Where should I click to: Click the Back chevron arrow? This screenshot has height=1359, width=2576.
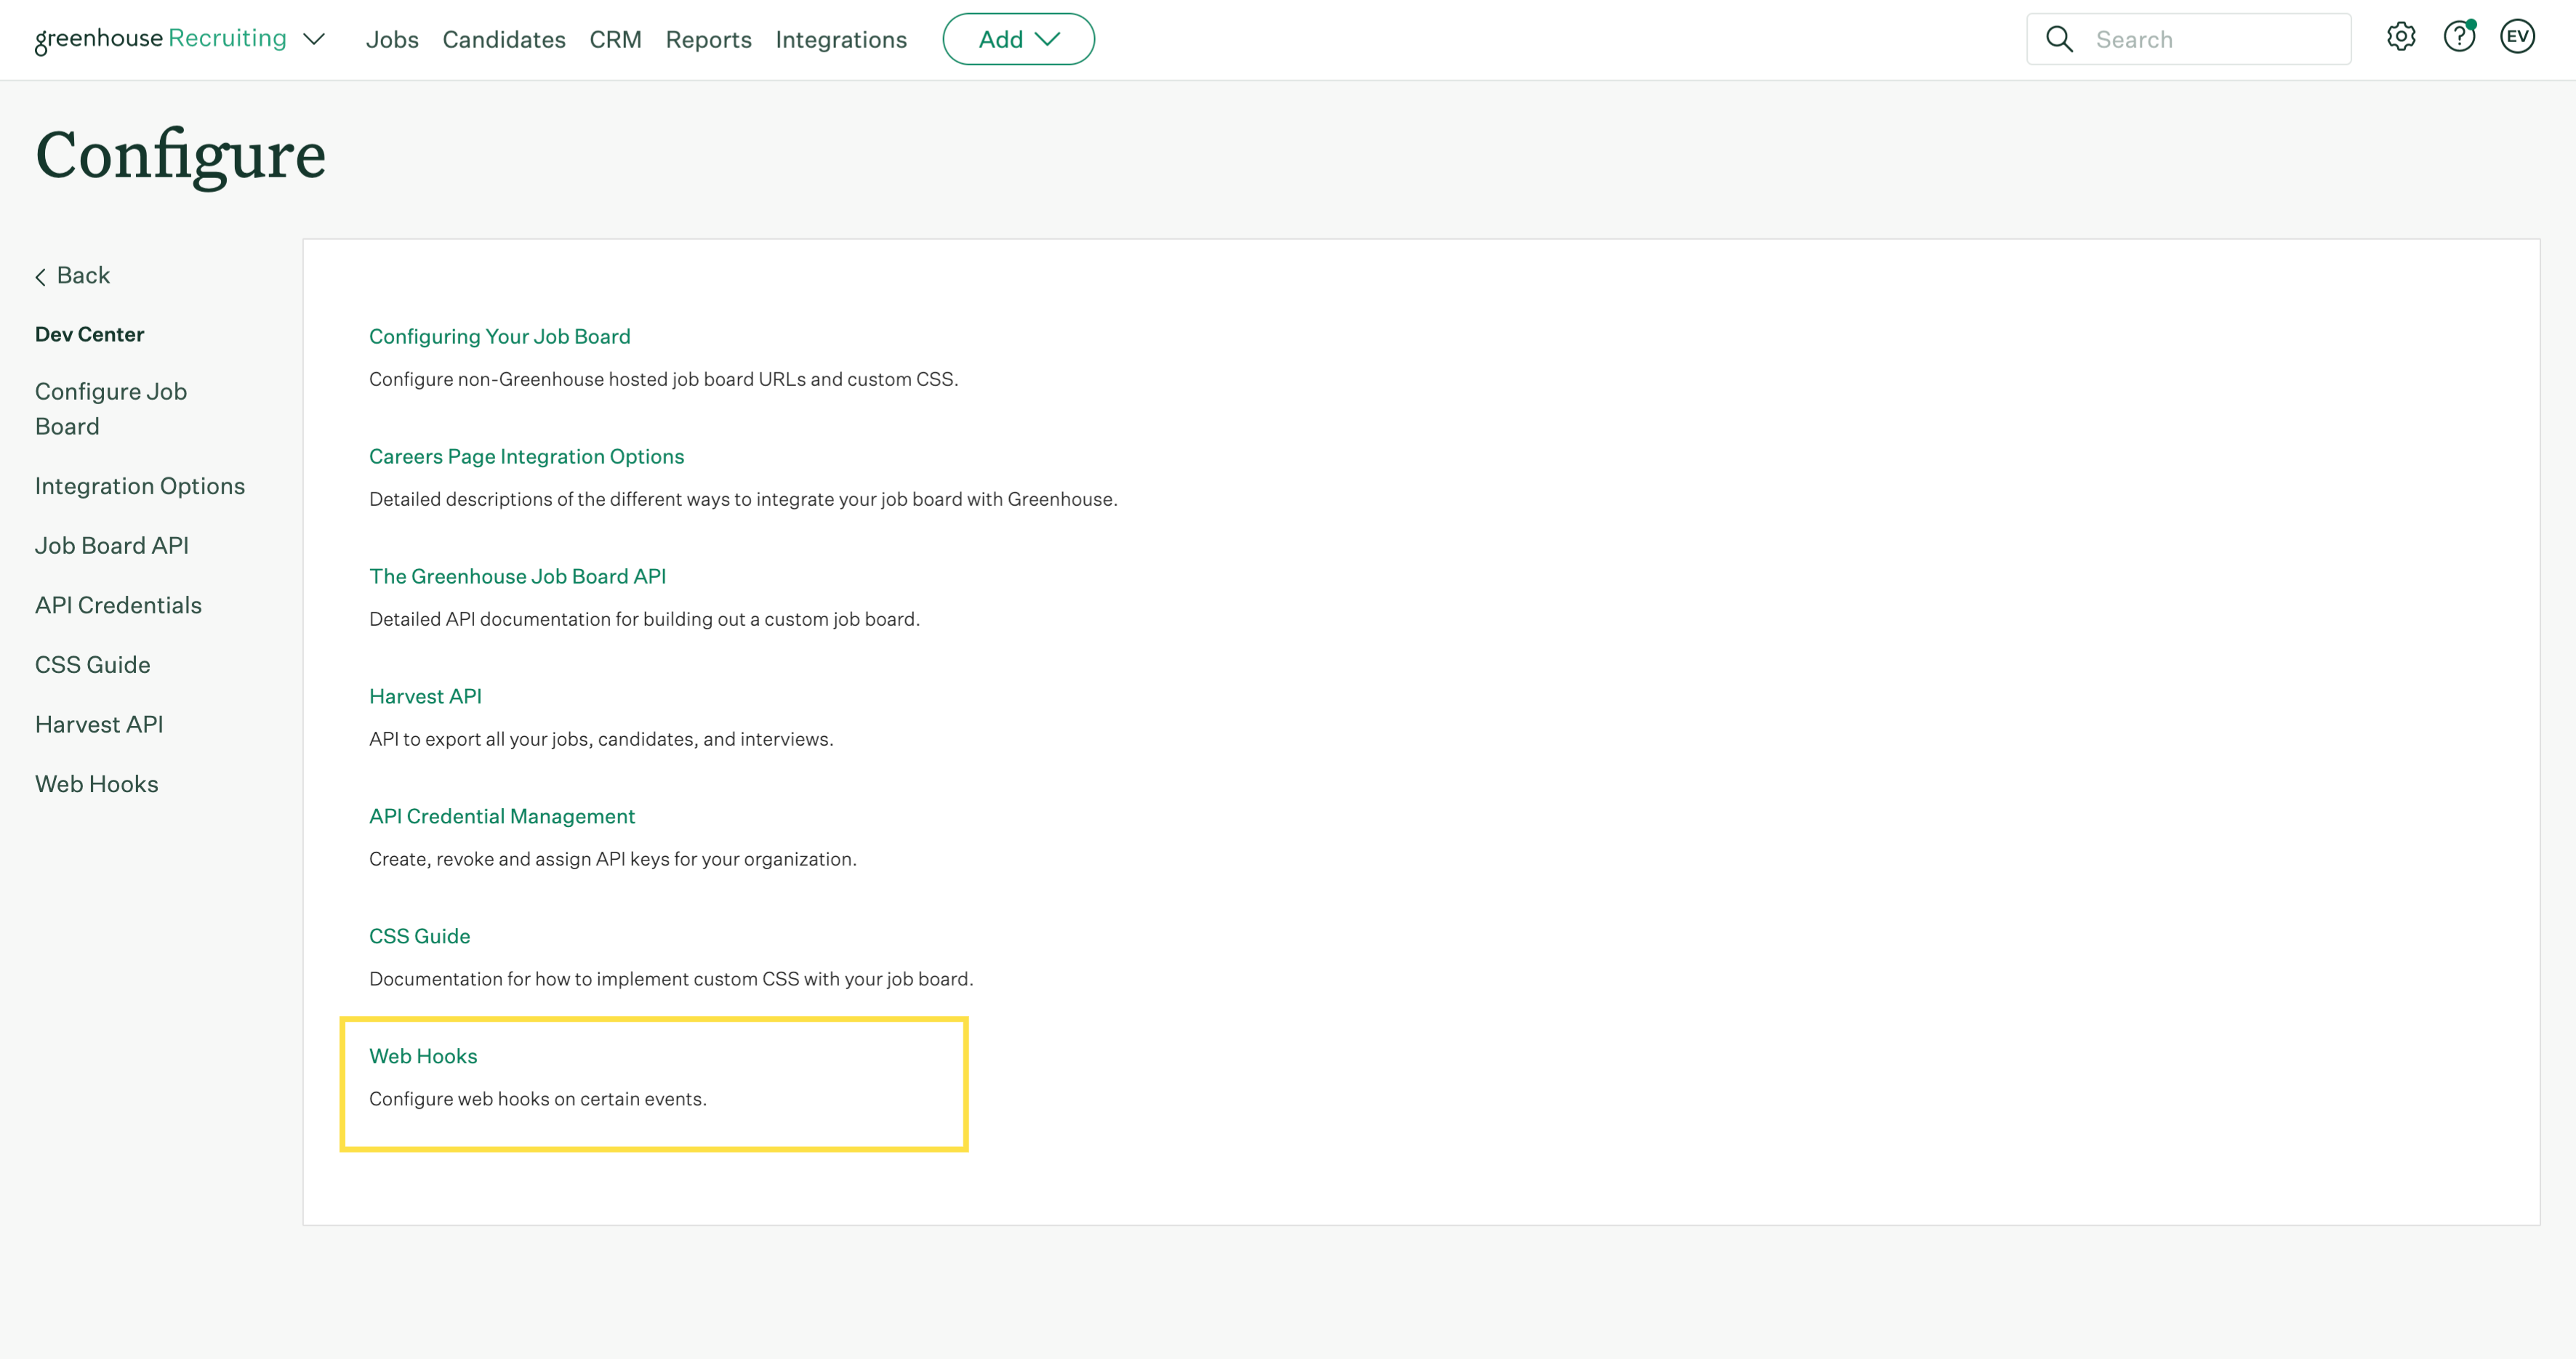point(41,277)
